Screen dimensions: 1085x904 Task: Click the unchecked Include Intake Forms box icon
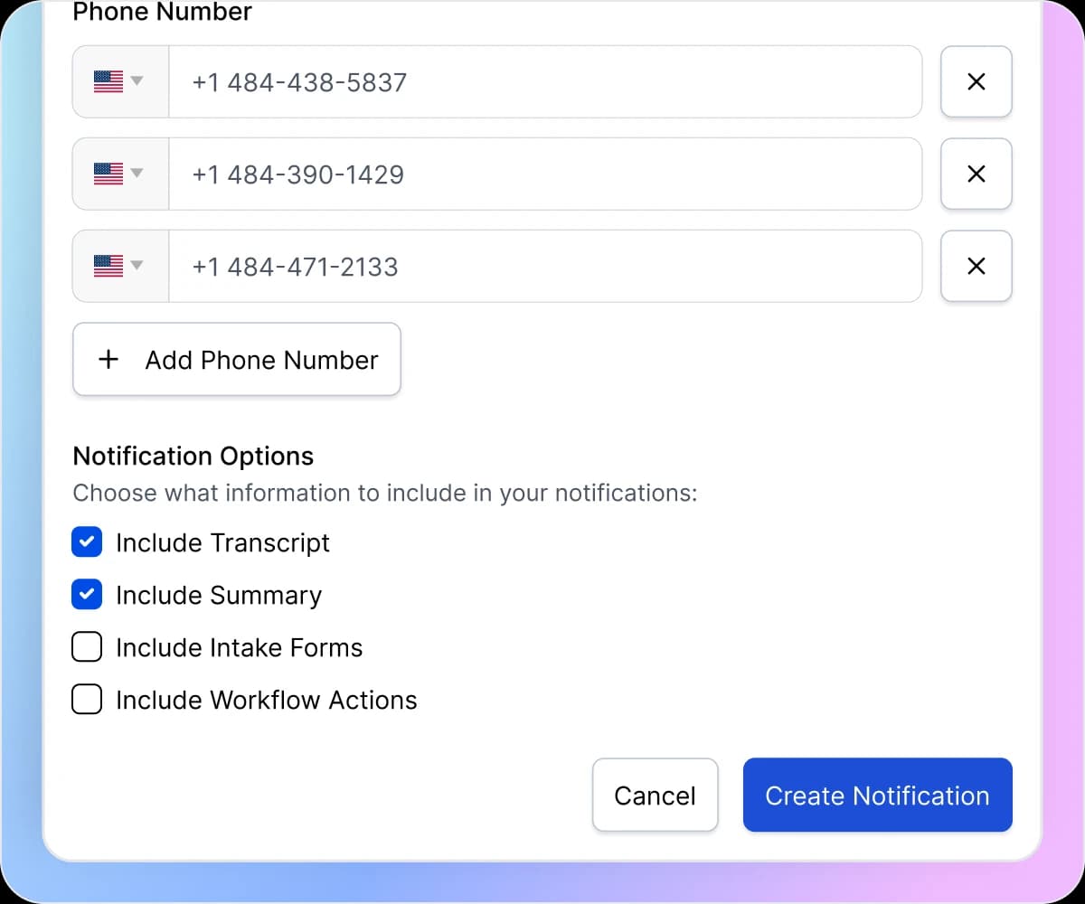[87, 646]
